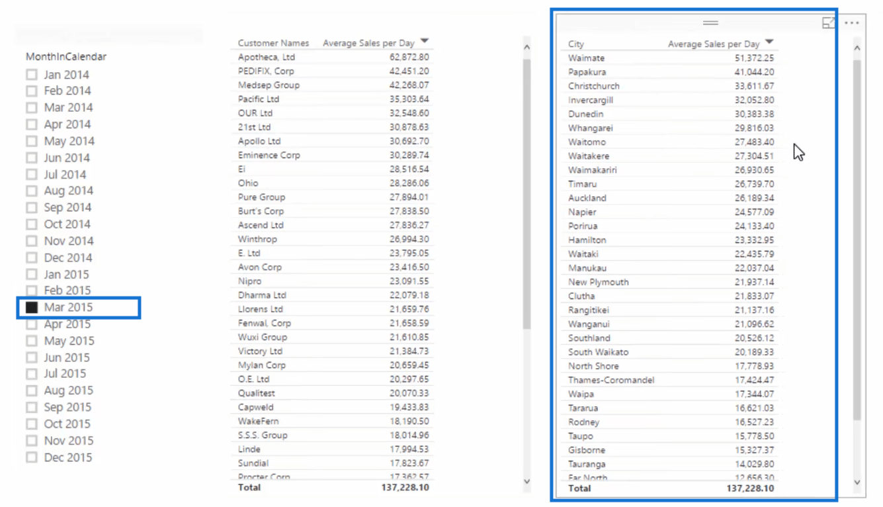Check the Dec 2015 checkbox
The width and height of the screenshot is (883, 507).
tap(32, 457)
